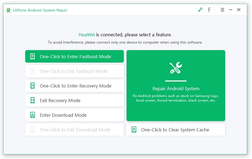The image size is (252, 159).
Task: Click the disabled One-Click to Exit Download Mode
Action: (x=75, y=130)
